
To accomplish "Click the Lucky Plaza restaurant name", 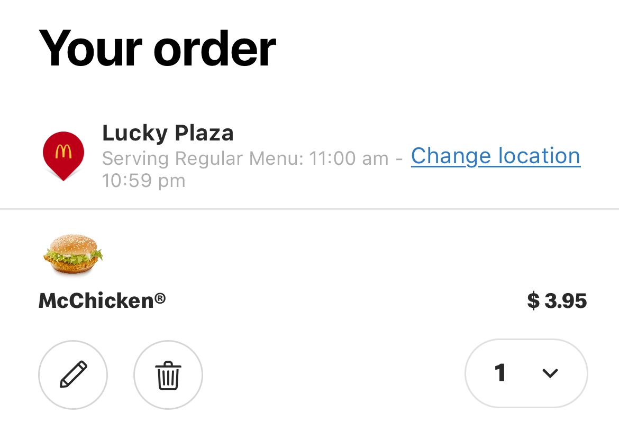I will 168,133.
